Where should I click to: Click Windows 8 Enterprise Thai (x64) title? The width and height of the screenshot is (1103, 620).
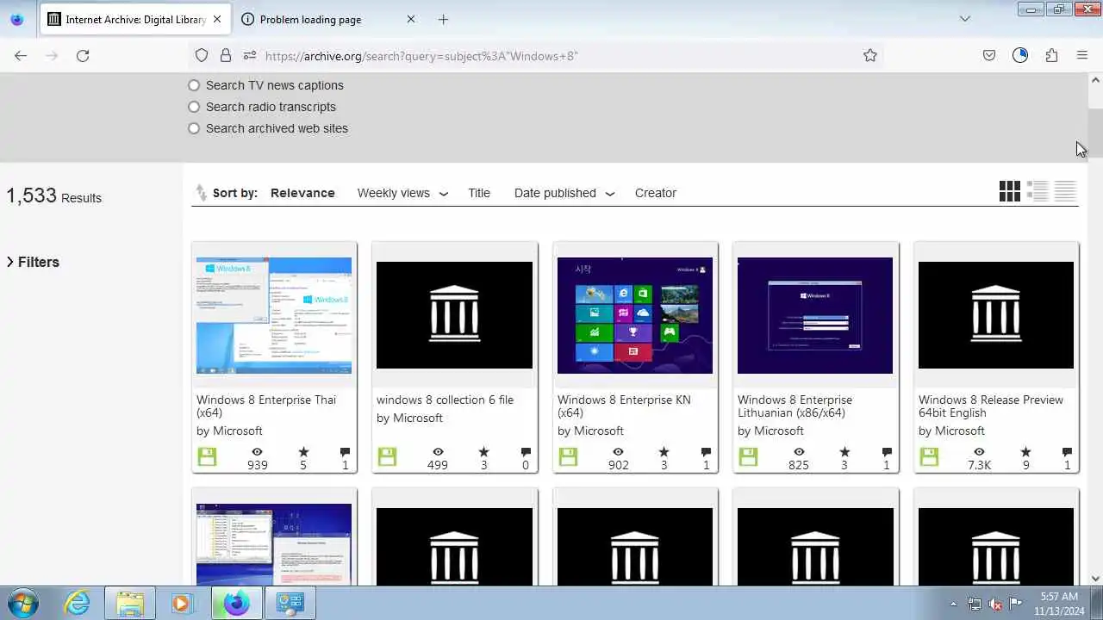(266, 406)
